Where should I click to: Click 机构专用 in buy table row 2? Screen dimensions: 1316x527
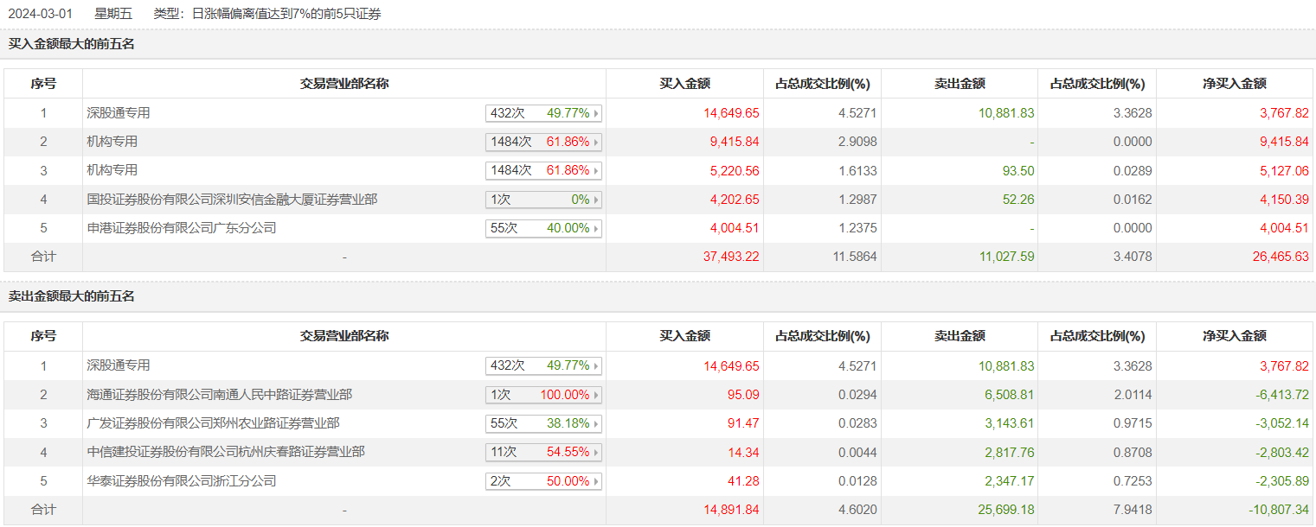(x=112, y=142)
